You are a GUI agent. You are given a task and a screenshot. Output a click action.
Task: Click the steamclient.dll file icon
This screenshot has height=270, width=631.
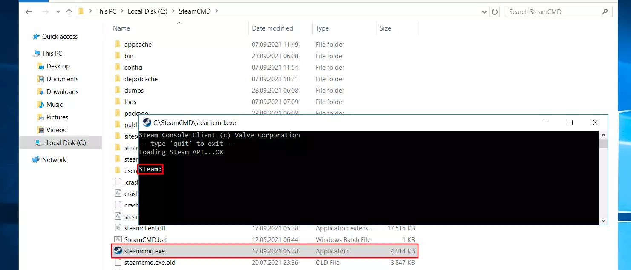pos(118,228)
